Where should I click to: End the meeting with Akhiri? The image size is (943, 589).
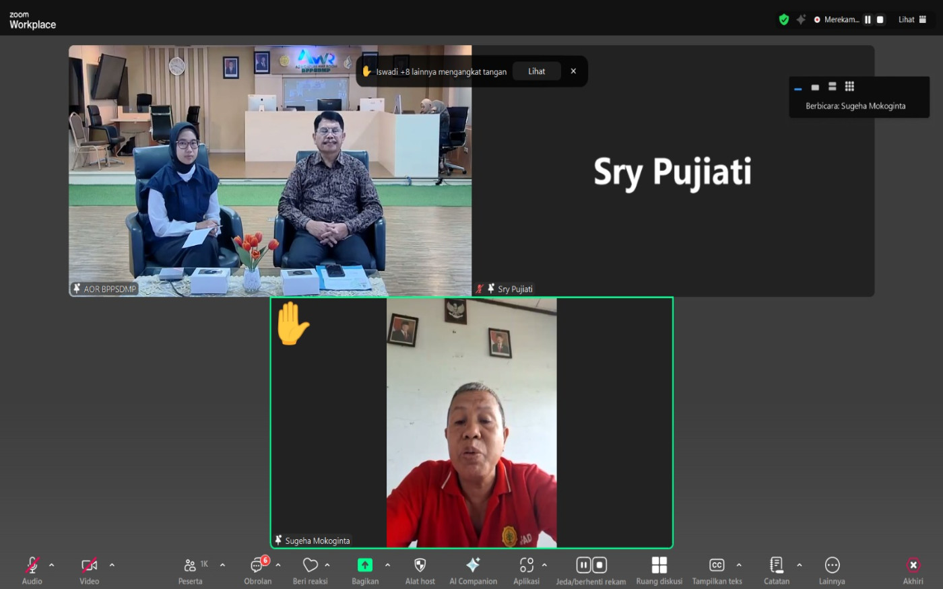pyautogui.click(x=913, y=566)
